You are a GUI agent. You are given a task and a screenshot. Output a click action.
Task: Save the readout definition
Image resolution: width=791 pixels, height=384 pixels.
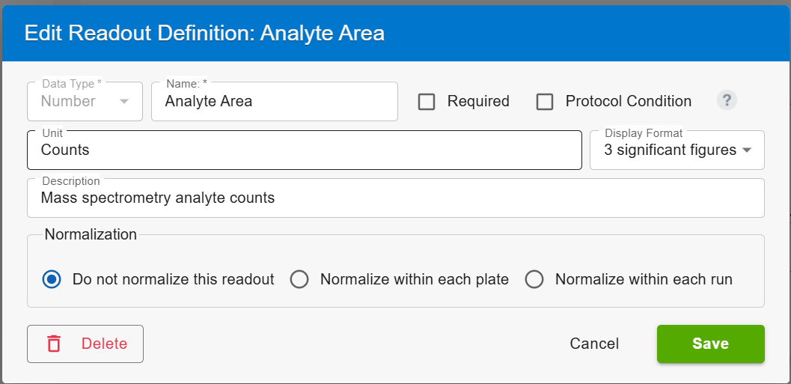[710, 344]
